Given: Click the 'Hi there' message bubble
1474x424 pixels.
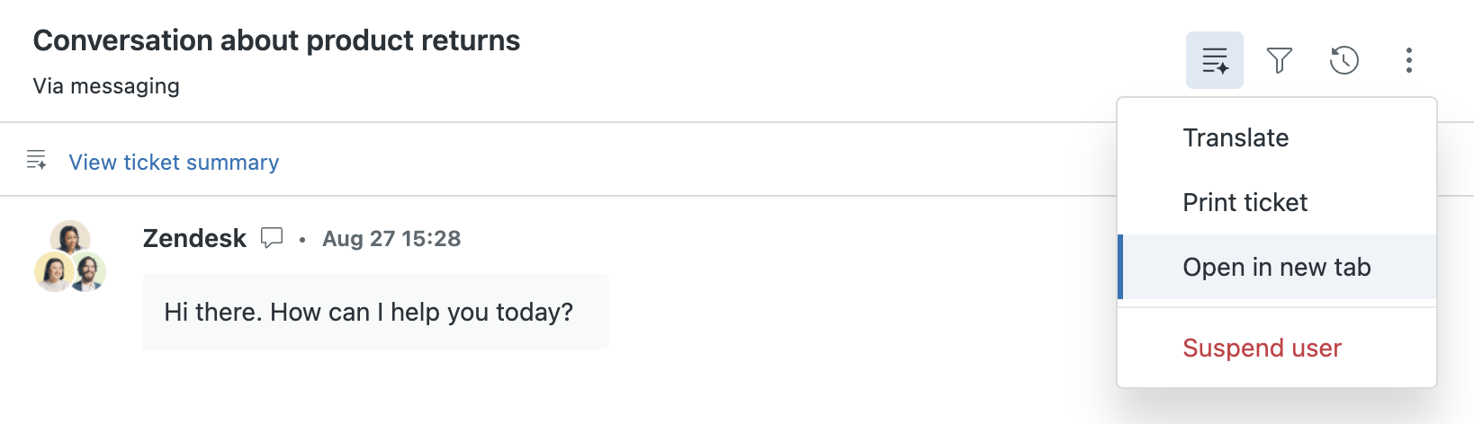Looking at the screenshot, I should pyautogui.click(x=375, y=312).
